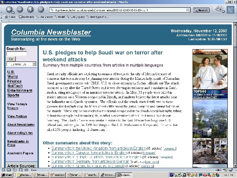Go back with the Back arrow button
Viewport: 237px width, 178px height.
[9, 10]
